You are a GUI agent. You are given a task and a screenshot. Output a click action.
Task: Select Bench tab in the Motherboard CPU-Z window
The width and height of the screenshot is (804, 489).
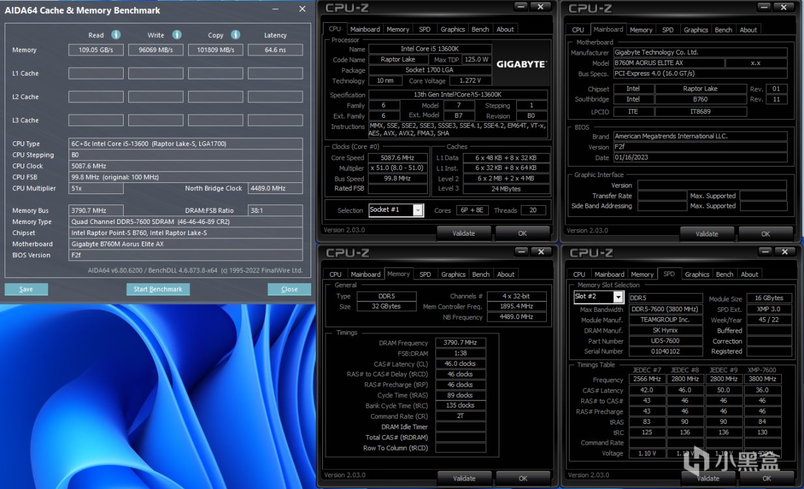(x=724, y=30)
